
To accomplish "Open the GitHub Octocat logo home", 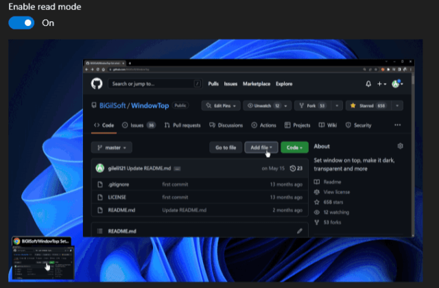I will 97,84.
